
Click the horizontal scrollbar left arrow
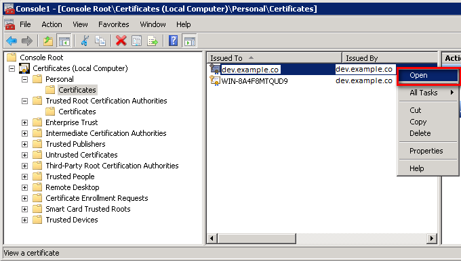tap(212, 238)
